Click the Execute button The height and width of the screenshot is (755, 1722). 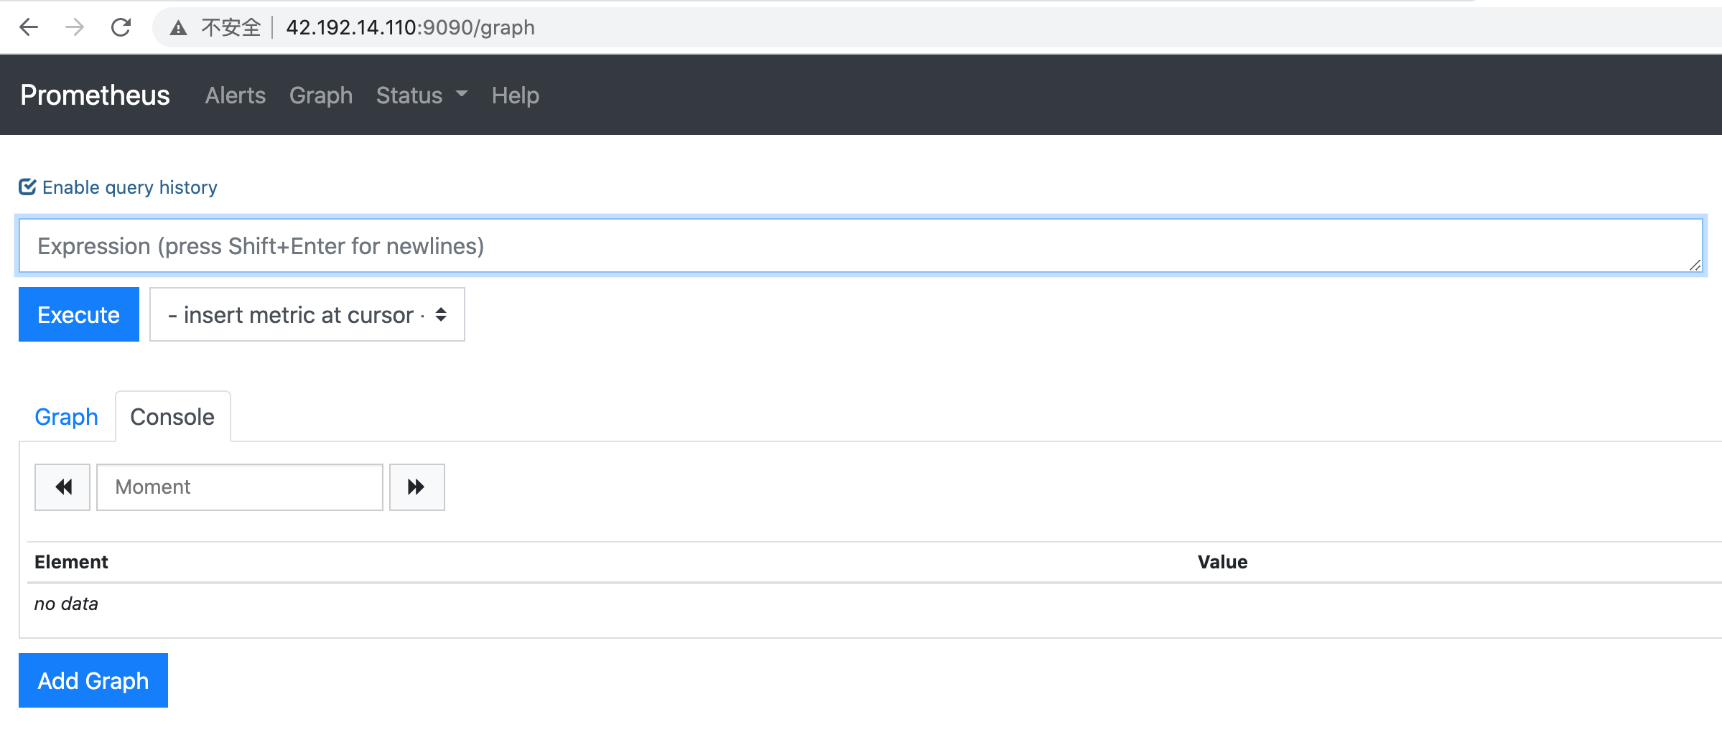[79, 314]
